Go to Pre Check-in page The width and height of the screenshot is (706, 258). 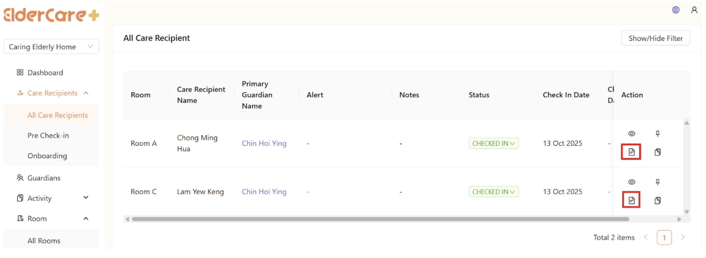click(48, 136)
